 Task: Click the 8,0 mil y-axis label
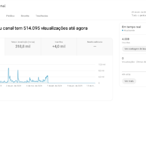point(101,71)
